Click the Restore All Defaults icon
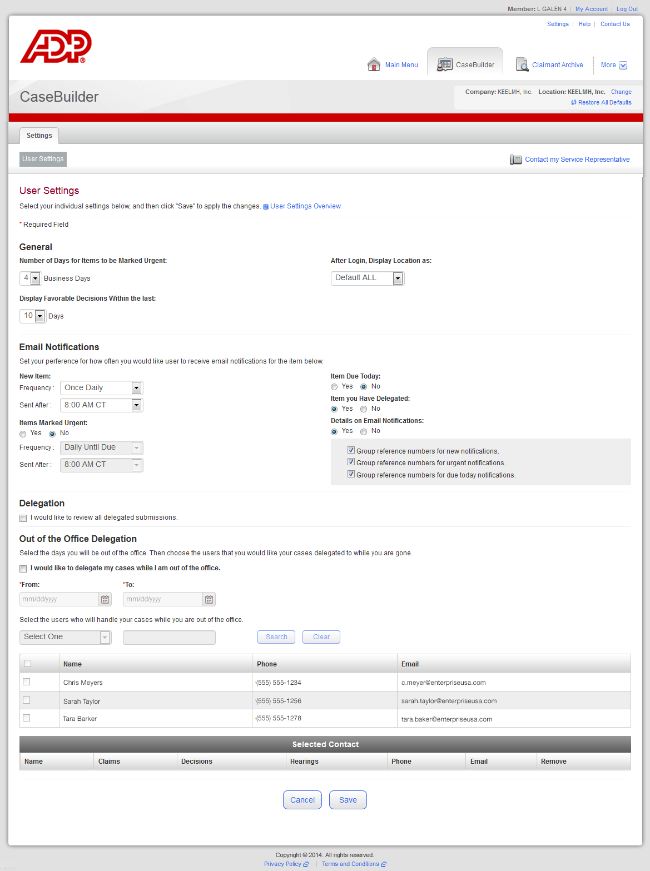This screenshot has width=650, height=871. (x=574, y=102)
